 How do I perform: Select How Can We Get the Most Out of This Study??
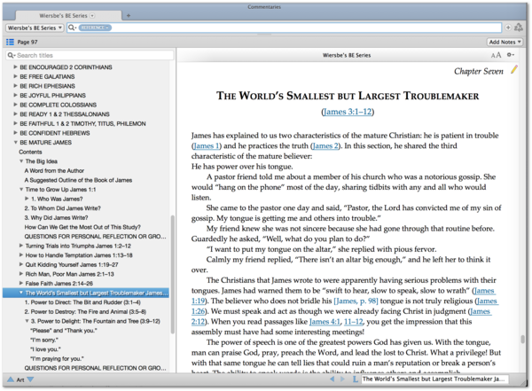[82, 227]
